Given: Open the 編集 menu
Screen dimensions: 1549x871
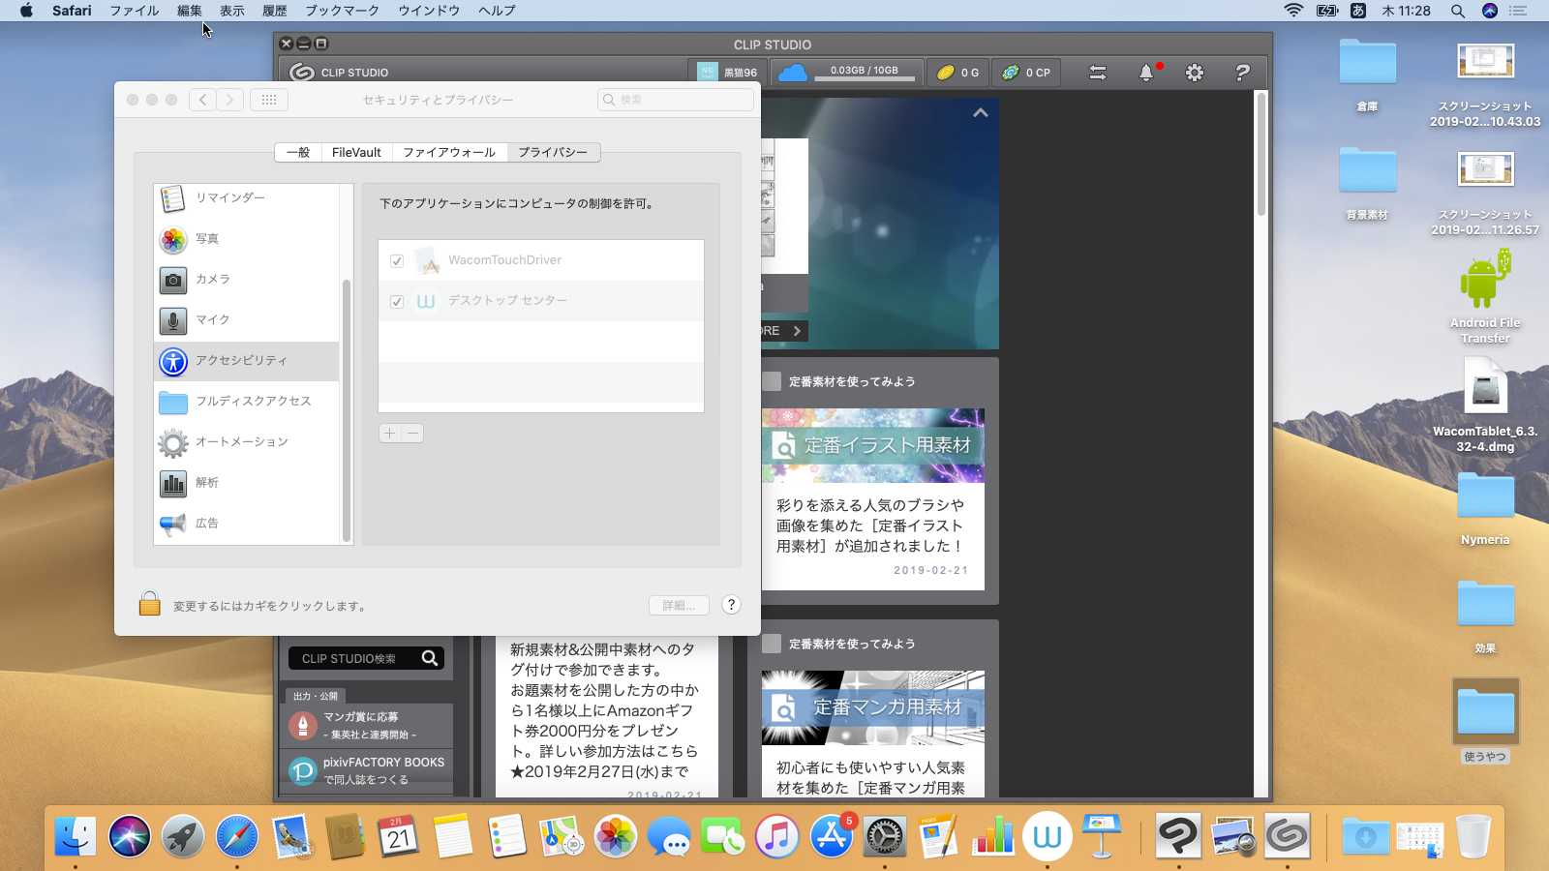Looking at the screenshot, I should click(190, 11).
